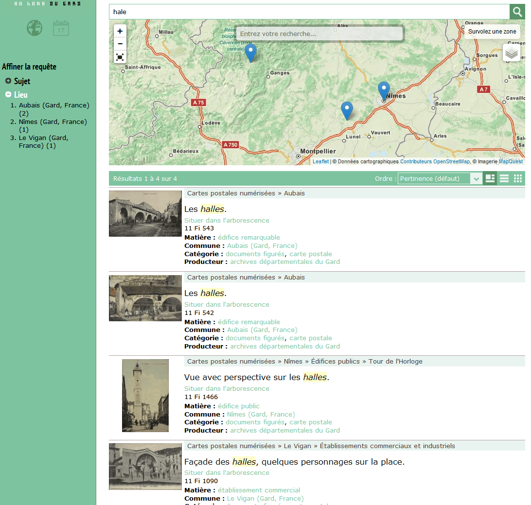531x505 pixels.
Task: Zoom in on the map
Action: pos(120,30)
